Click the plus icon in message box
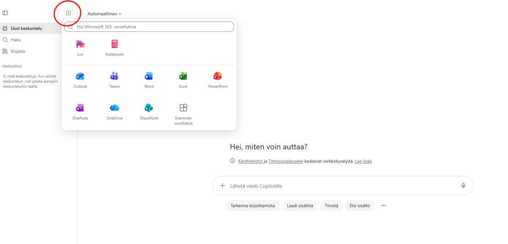The height and width of the screenshot is (244, 508). point(223,186)
